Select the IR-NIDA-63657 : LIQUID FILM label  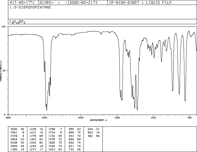point(140,2)
